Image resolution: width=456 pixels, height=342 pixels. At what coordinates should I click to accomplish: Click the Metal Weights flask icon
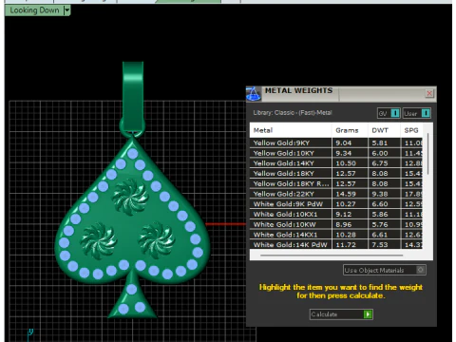click(x=254, y=94)
